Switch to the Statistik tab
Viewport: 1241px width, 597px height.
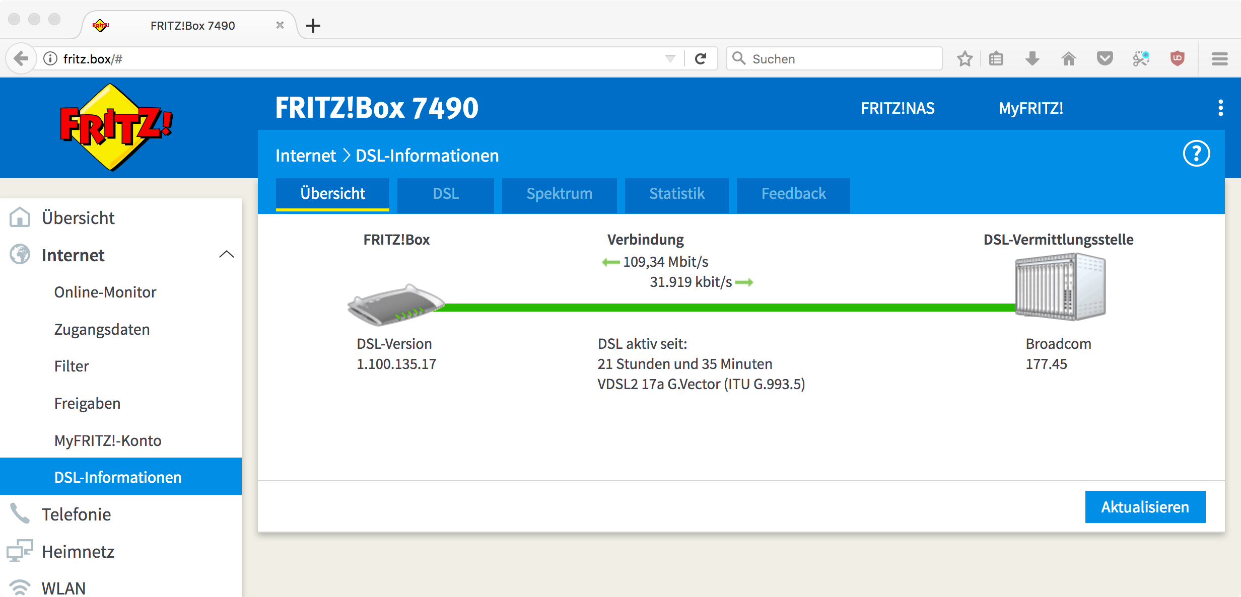(x=676, y=194)
